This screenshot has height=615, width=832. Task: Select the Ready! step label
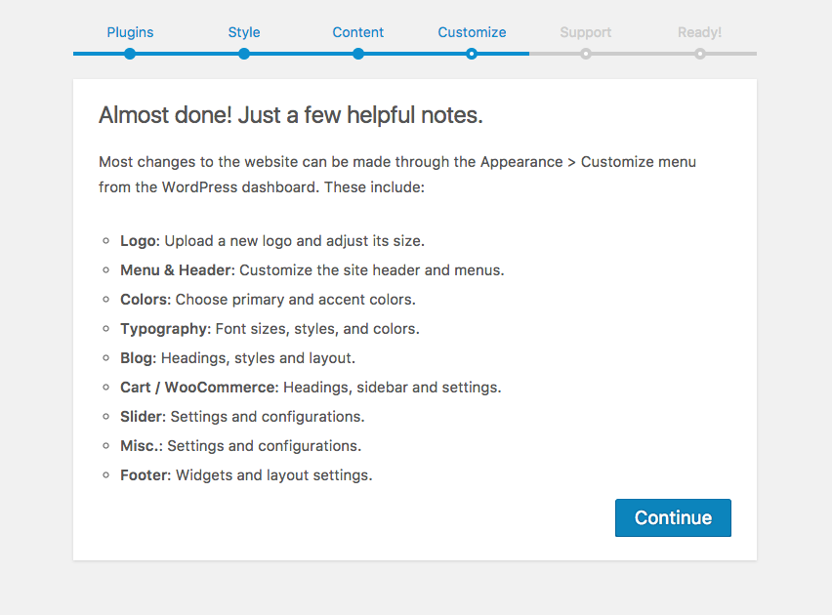[699, 32]
